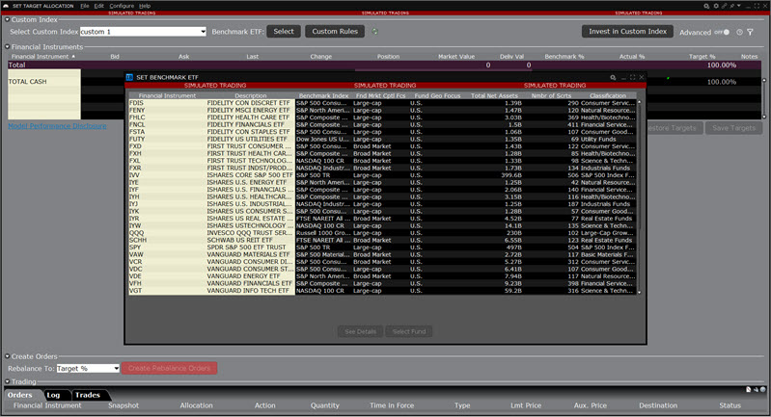Select the FDIS row
771x417 pixels.
[382, 103]
